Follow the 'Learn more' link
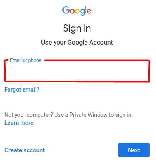The image size is (156, 163). 19,123
